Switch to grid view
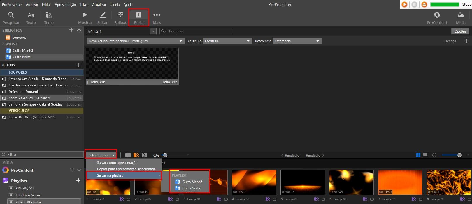 (x=418, y=155)
